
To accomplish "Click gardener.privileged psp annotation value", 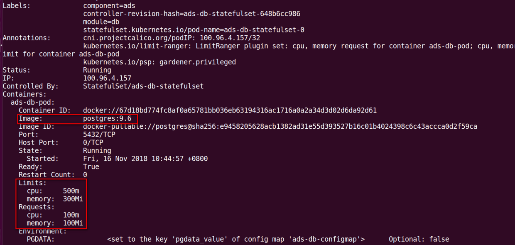I will pos(198,62).
